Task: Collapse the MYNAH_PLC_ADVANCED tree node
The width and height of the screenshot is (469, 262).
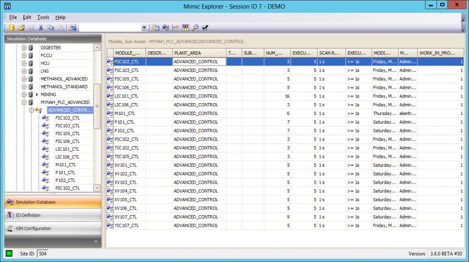Action: (x=24, y=102)
